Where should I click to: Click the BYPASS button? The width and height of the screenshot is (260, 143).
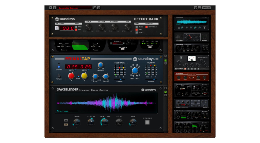point(206,8)
